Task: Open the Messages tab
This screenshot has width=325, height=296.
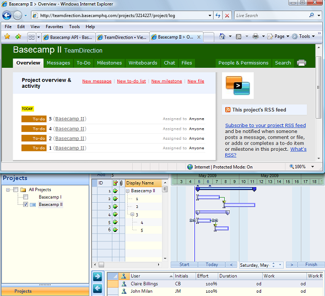Action: pyautogui.click(x=58, y=63)
